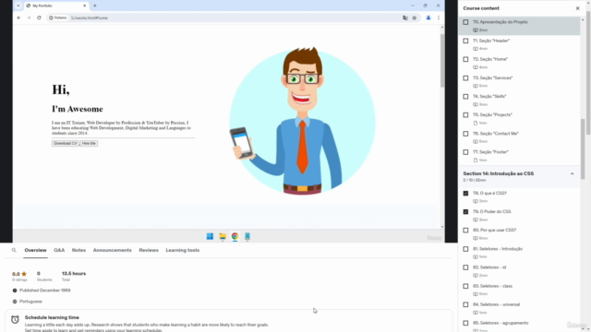Bookmark the page with the star icon
This screenshot has width=591, height=332.
[415, 18]
